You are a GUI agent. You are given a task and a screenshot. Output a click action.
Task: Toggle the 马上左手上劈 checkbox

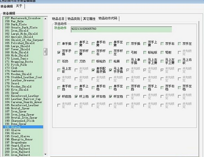pos(162,62)
